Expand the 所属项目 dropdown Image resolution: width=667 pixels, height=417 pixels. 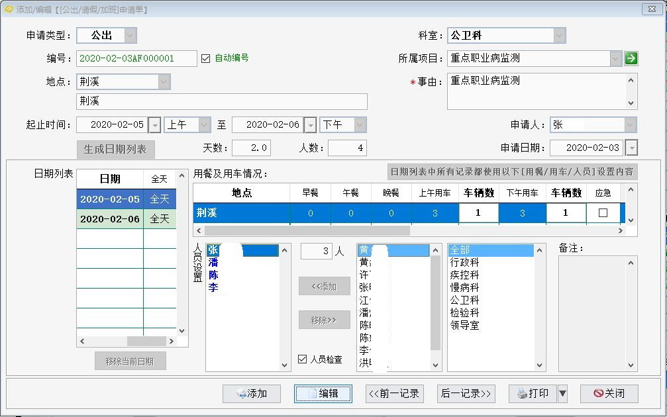click(615, 58)
